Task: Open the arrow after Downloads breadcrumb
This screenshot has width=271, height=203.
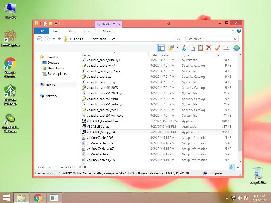Action: (109, 39)
